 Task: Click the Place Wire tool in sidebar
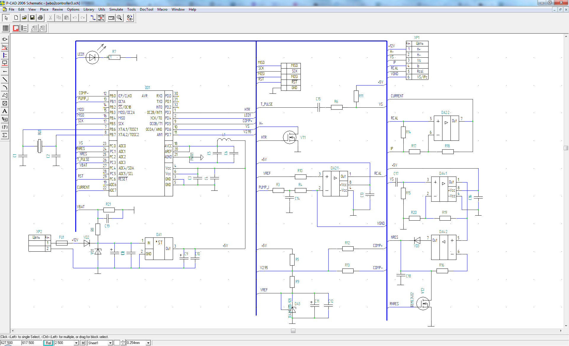5,47
